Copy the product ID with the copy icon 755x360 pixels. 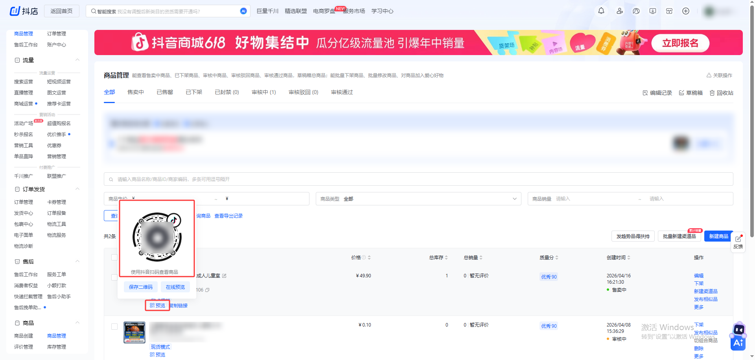(x=207, y=290)
